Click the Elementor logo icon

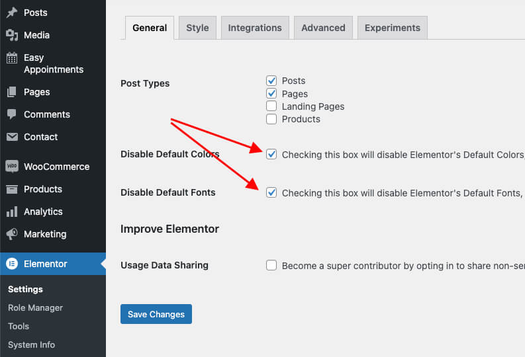12,264
